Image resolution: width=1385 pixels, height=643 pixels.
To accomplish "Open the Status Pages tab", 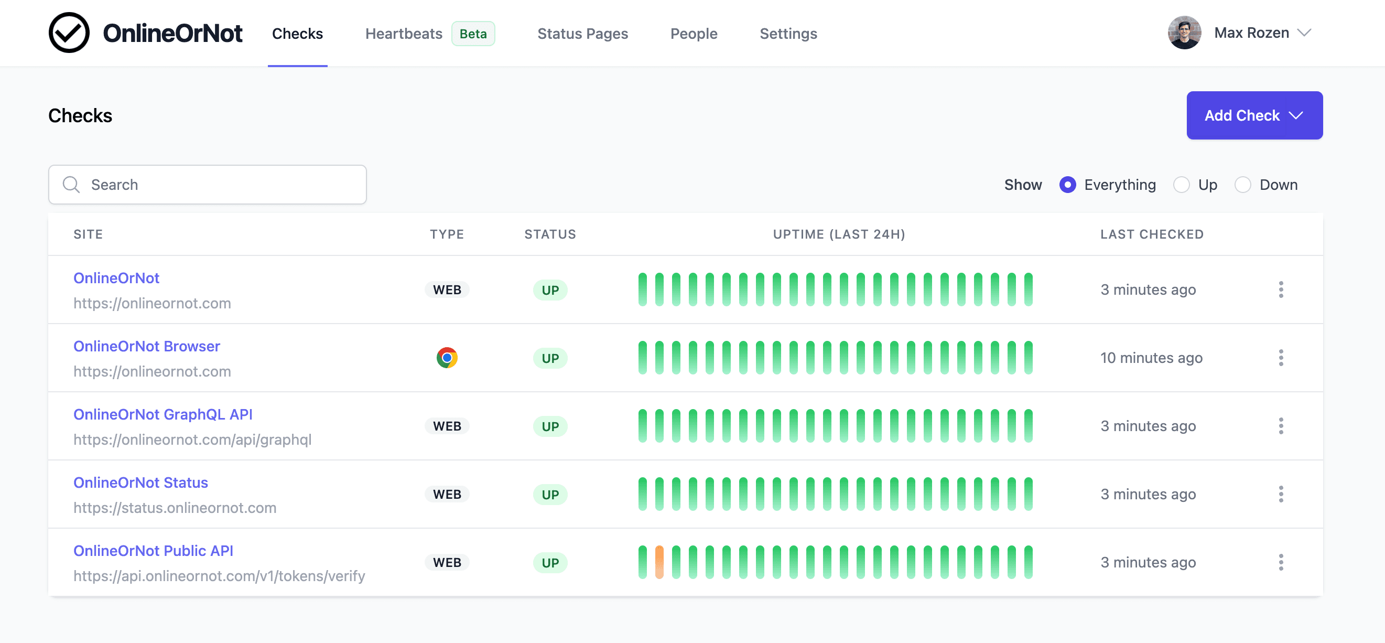I will coord(582,34).
